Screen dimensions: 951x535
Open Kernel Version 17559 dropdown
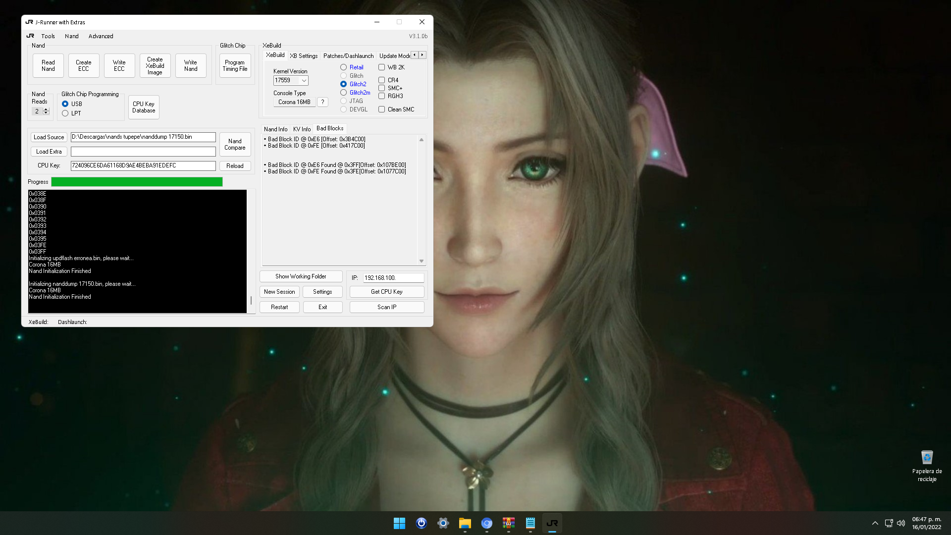click(291, 80)
